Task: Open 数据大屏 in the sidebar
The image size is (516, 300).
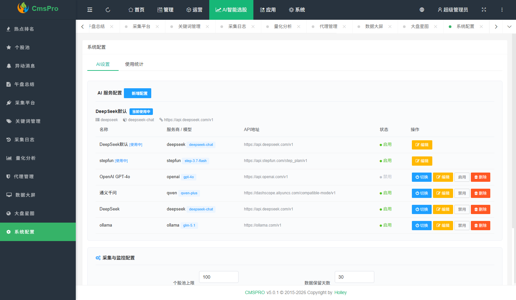Action: (38, 195)
